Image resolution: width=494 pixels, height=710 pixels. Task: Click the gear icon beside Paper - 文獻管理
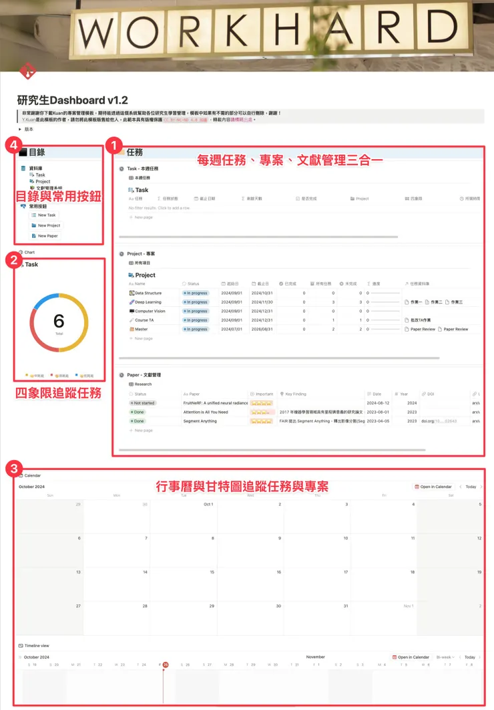coord(121,375)
